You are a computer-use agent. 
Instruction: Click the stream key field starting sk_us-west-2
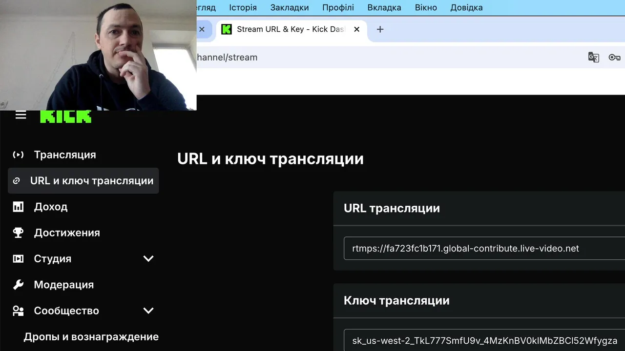pyautogui.click(x=484, y=340)
